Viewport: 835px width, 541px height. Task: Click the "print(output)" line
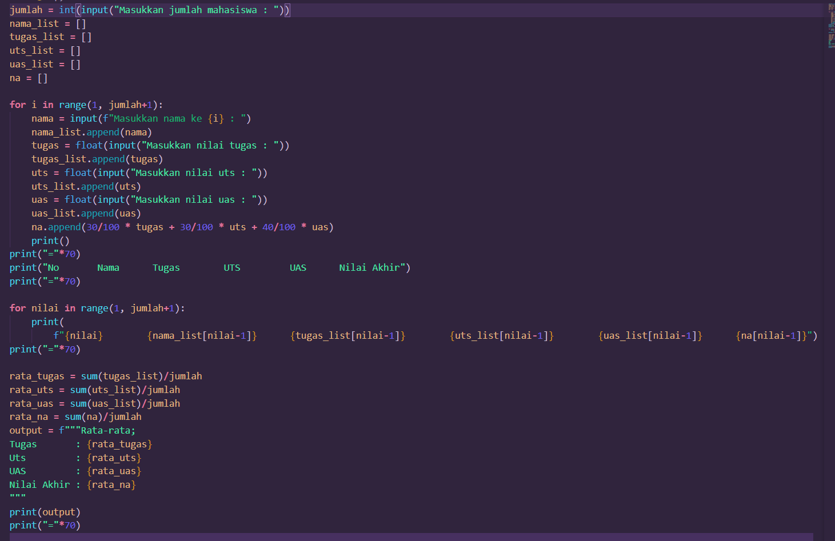coord(45,512)
